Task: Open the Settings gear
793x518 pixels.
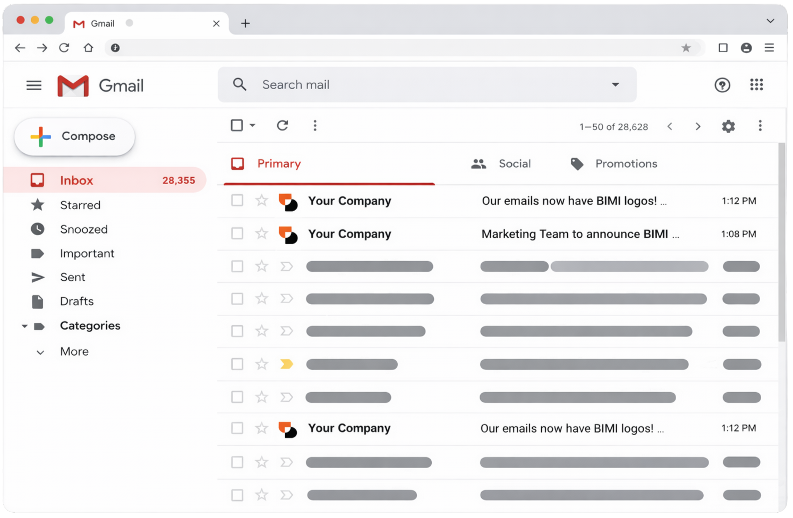Action: [x=728, y=126]
